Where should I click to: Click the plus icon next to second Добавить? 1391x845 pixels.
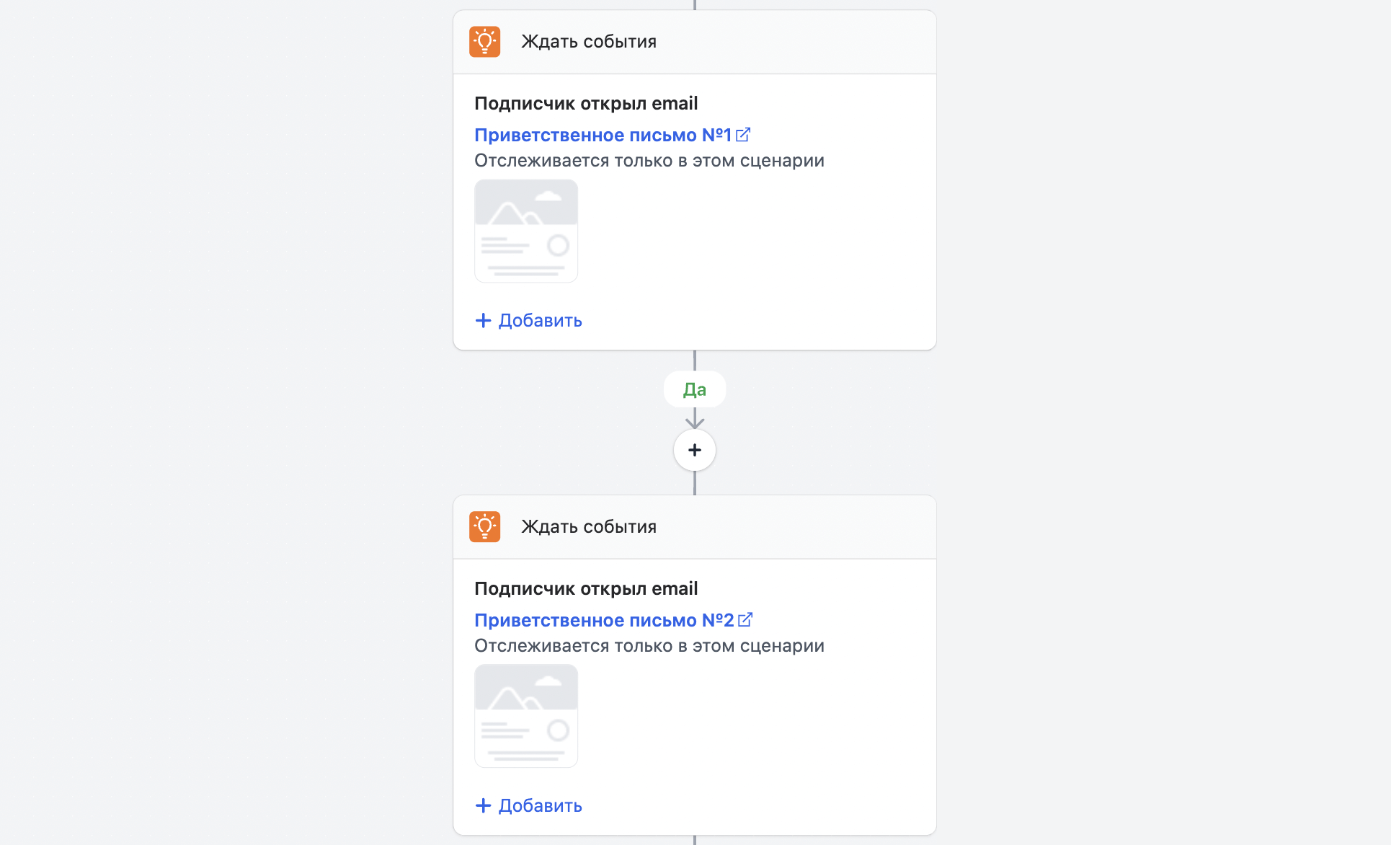[482, 805]
